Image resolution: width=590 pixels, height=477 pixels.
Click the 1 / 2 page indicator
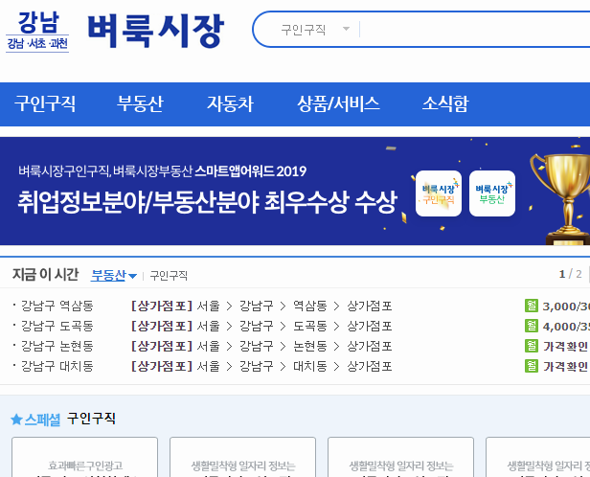[571, 274]
